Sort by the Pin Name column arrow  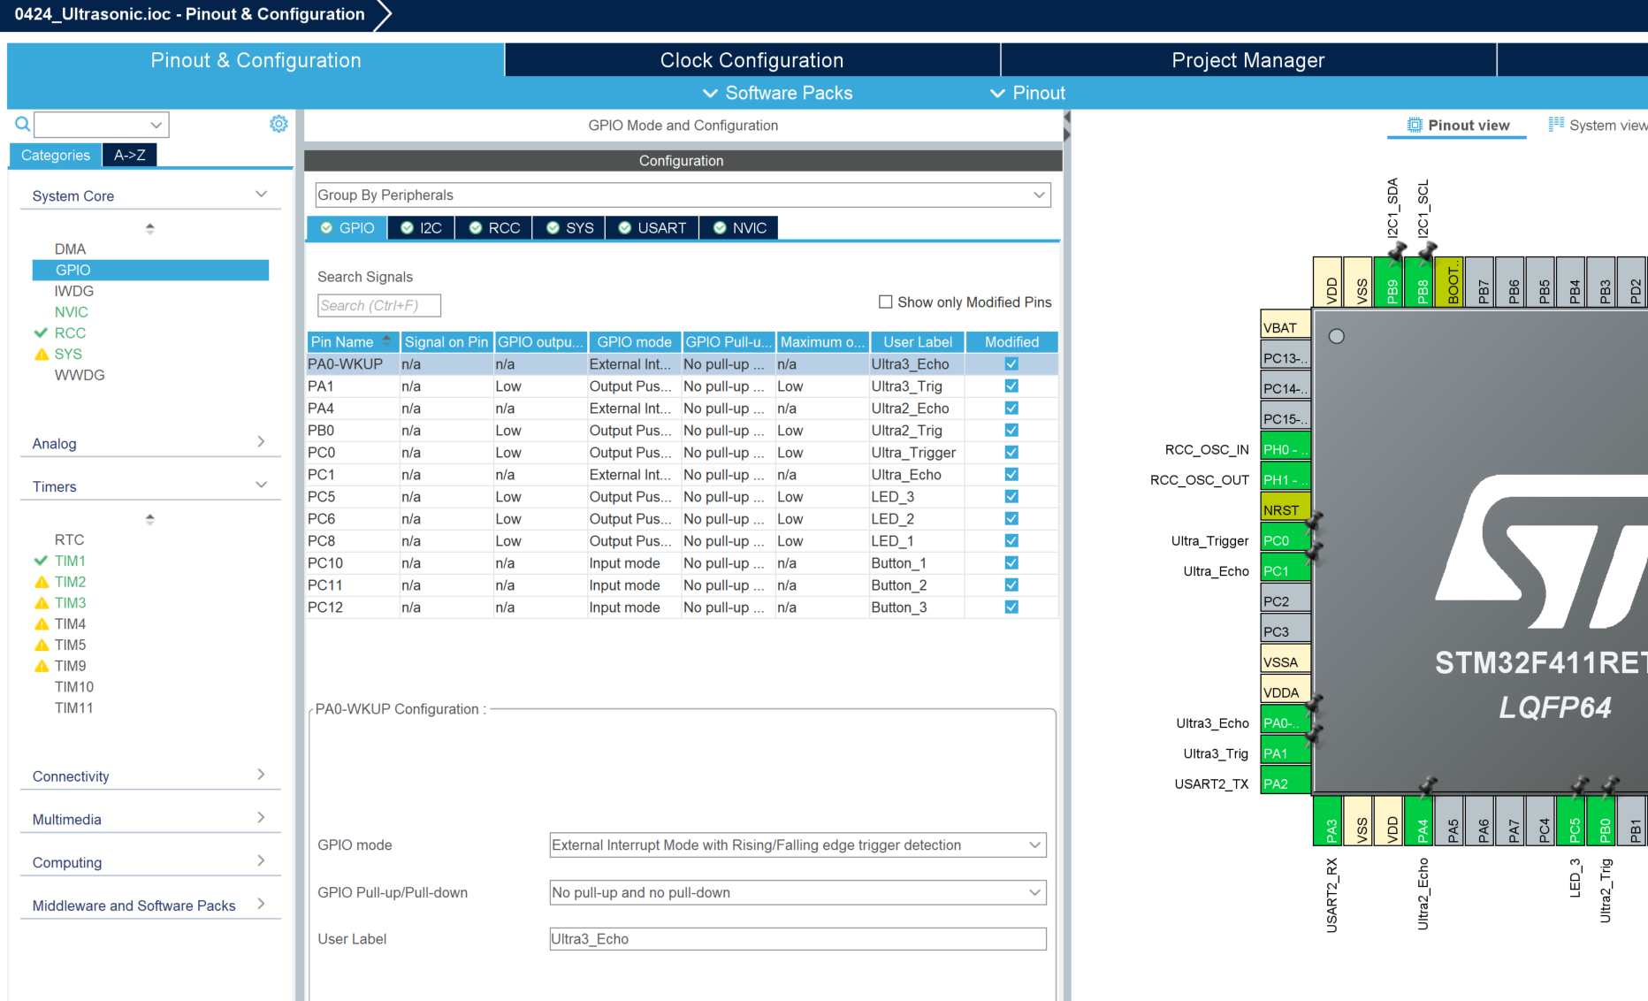pyautogui.click(x=386, y=340)
